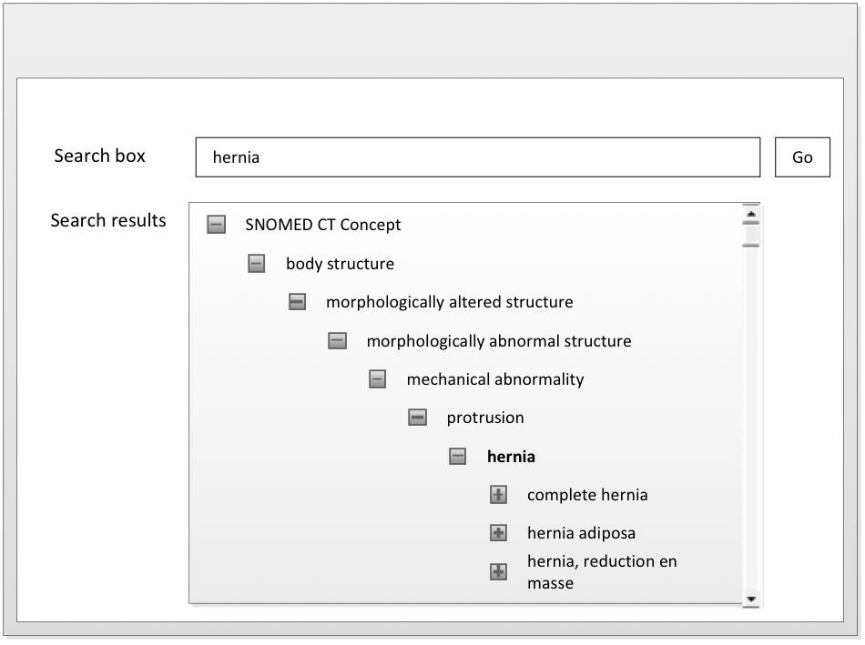Expand the hernia adiposa node
The height and width of the screenshot is (645, 865).
[498, 533]
